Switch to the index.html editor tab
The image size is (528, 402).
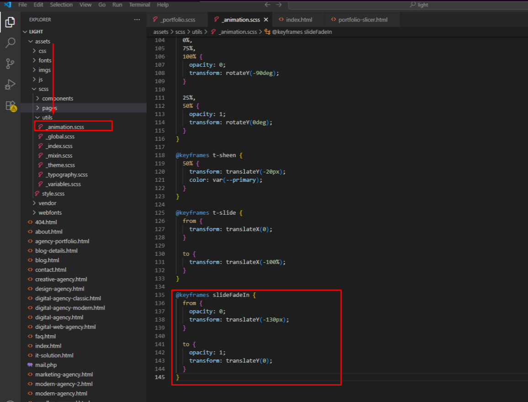click(299, 20)
